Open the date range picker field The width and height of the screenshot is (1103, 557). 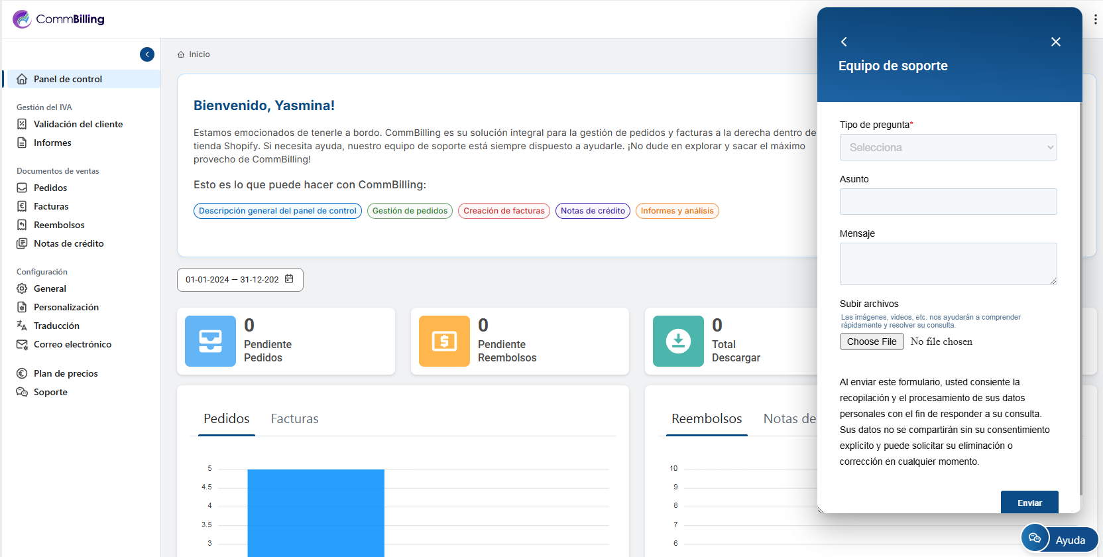coord(232,280)
